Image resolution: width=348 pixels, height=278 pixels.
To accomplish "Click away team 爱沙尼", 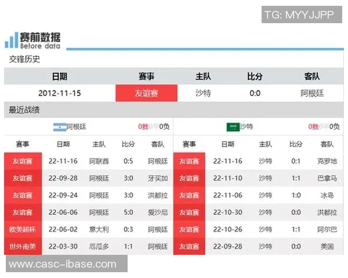I will pyautogui.click(x=158, y=213).
